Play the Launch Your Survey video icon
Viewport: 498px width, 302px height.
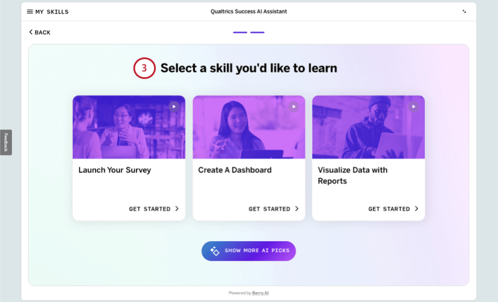pos(174,107)
